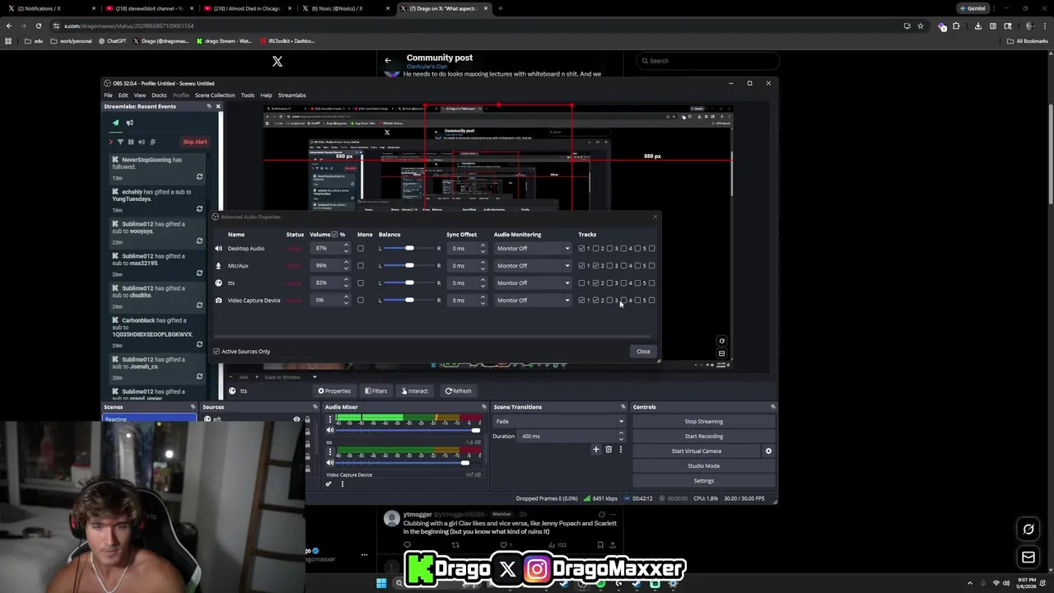Increase Mic/Aux sync offset stepper
Screen dimensions: 1054x593
coord(483,263)
